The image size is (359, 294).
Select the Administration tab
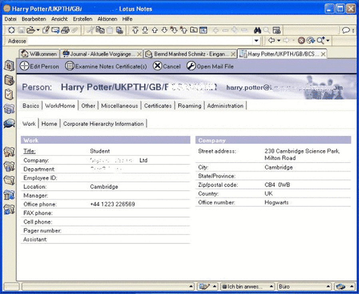point(225,106)
